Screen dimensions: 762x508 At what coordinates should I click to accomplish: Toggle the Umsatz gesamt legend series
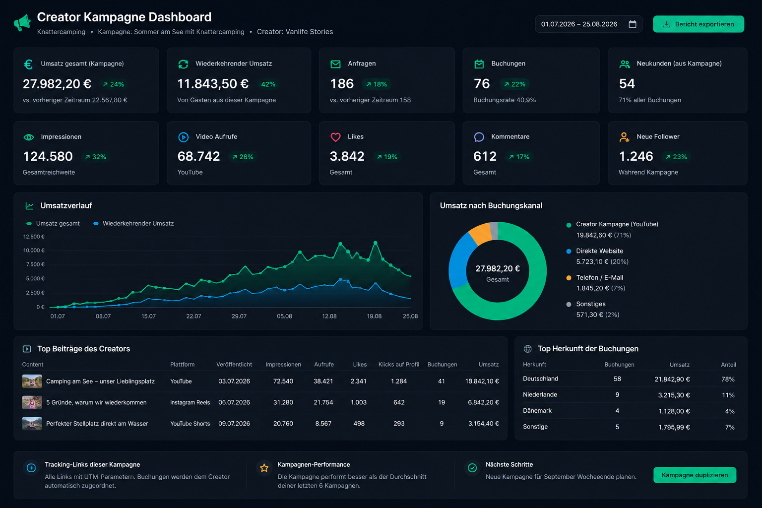[x=53, y=224]
